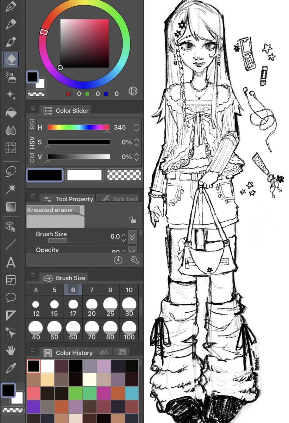The width and height of the screenshot is (289, 423).
Task: Select the Lasso selection tool
Action: click(11, 172)
